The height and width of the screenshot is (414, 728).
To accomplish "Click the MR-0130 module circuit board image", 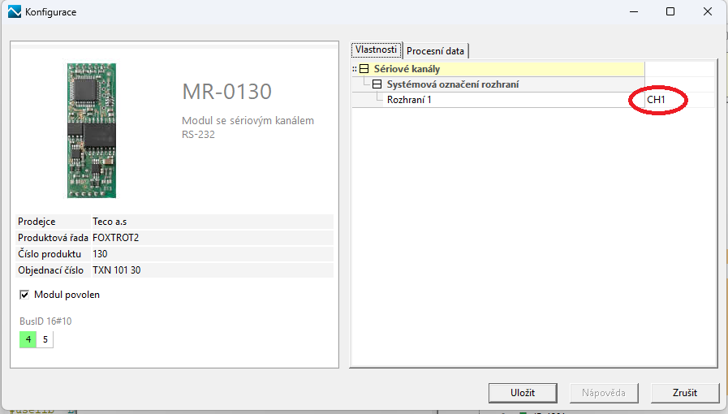I will click(x=91, y=130).
